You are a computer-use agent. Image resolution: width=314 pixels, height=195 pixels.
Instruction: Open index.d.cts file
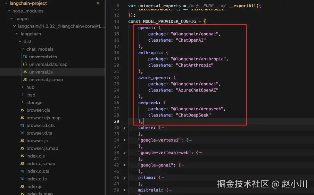[38, 171]
